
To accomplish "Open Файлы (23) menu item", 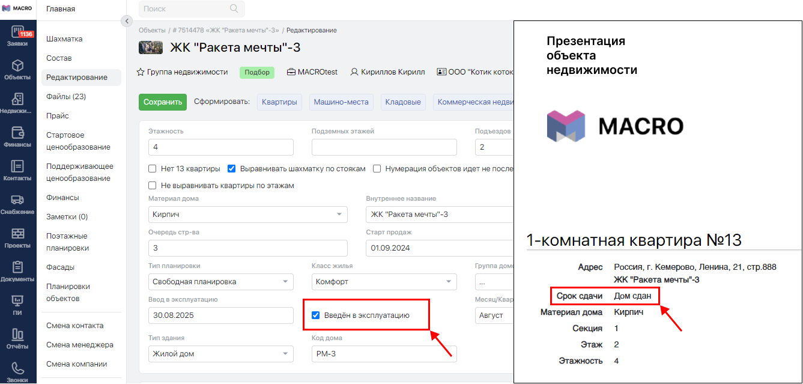I will click(x=66, y=97).
